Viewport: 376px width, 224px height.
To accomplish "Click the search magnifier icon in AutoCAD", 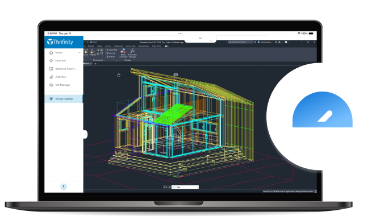I will [255, 42].
